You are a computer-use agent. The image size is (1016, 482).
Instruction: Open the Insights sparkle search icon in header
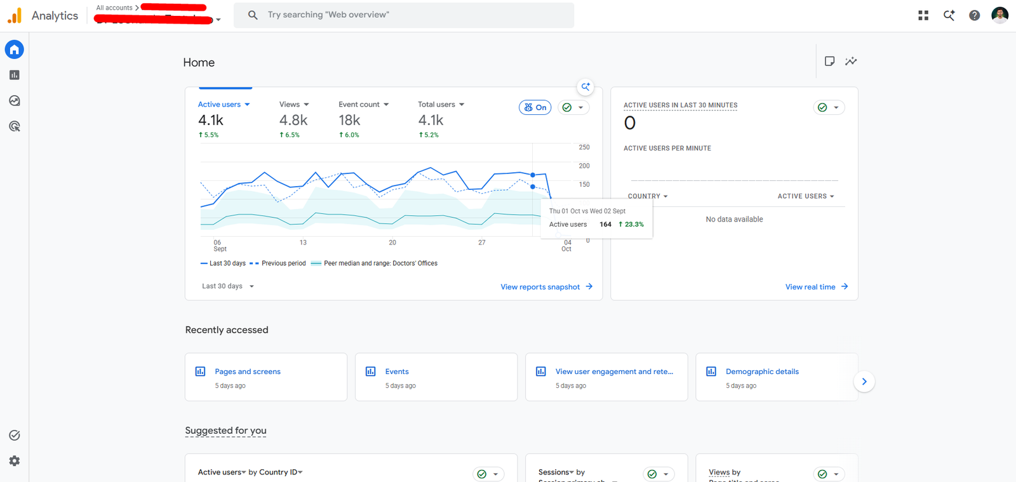click(949, 15)
